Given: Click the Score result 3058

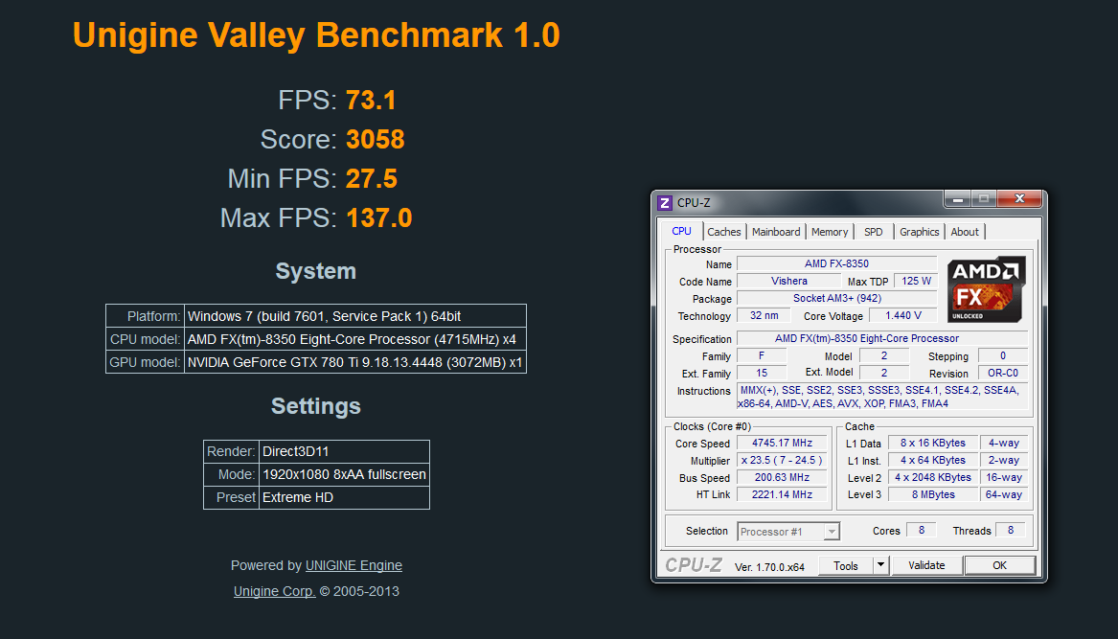Looking at the screenshot, I should (x=375, y=140).
